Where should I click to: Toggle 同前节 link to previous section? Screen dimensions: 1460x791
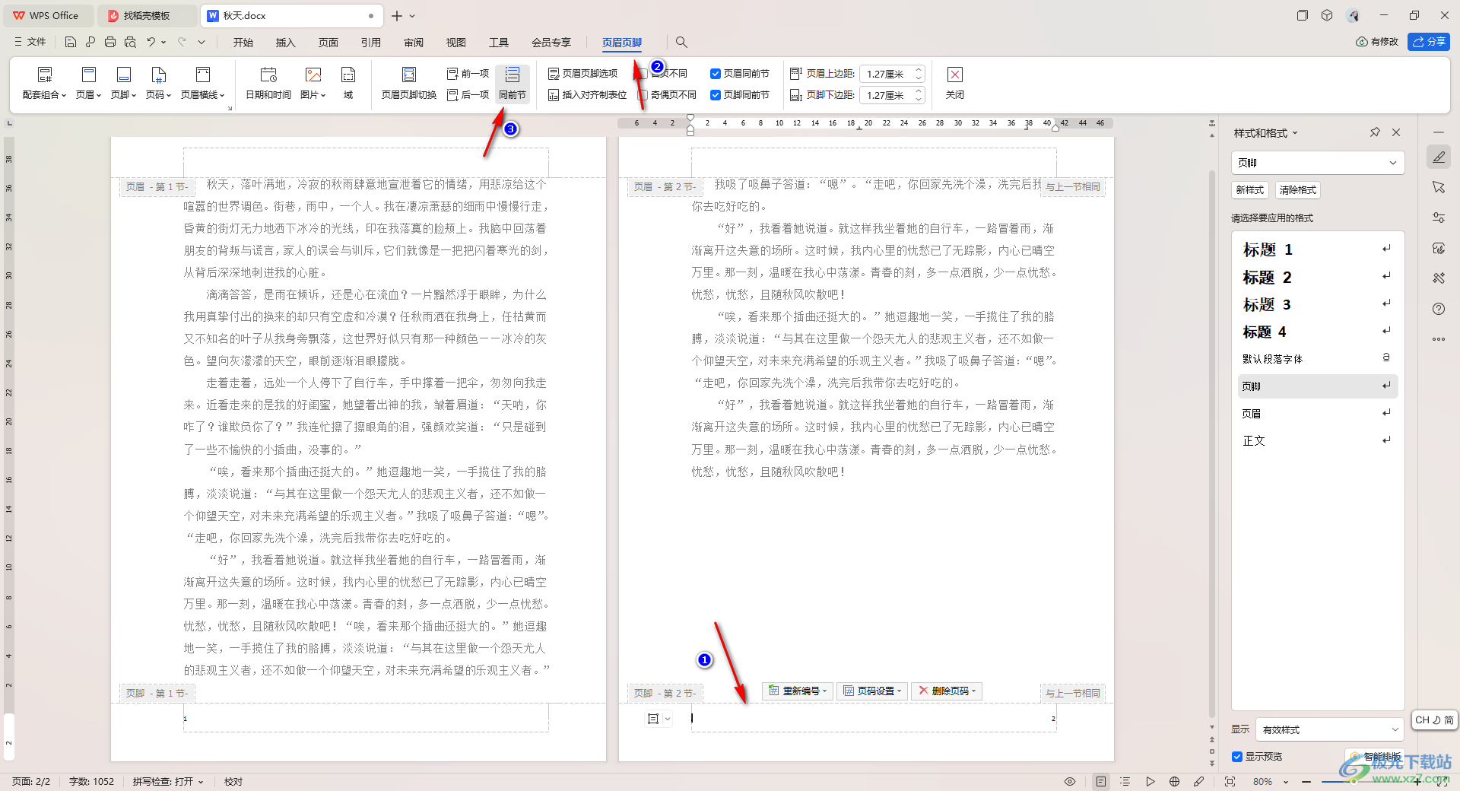click(513, 84)
